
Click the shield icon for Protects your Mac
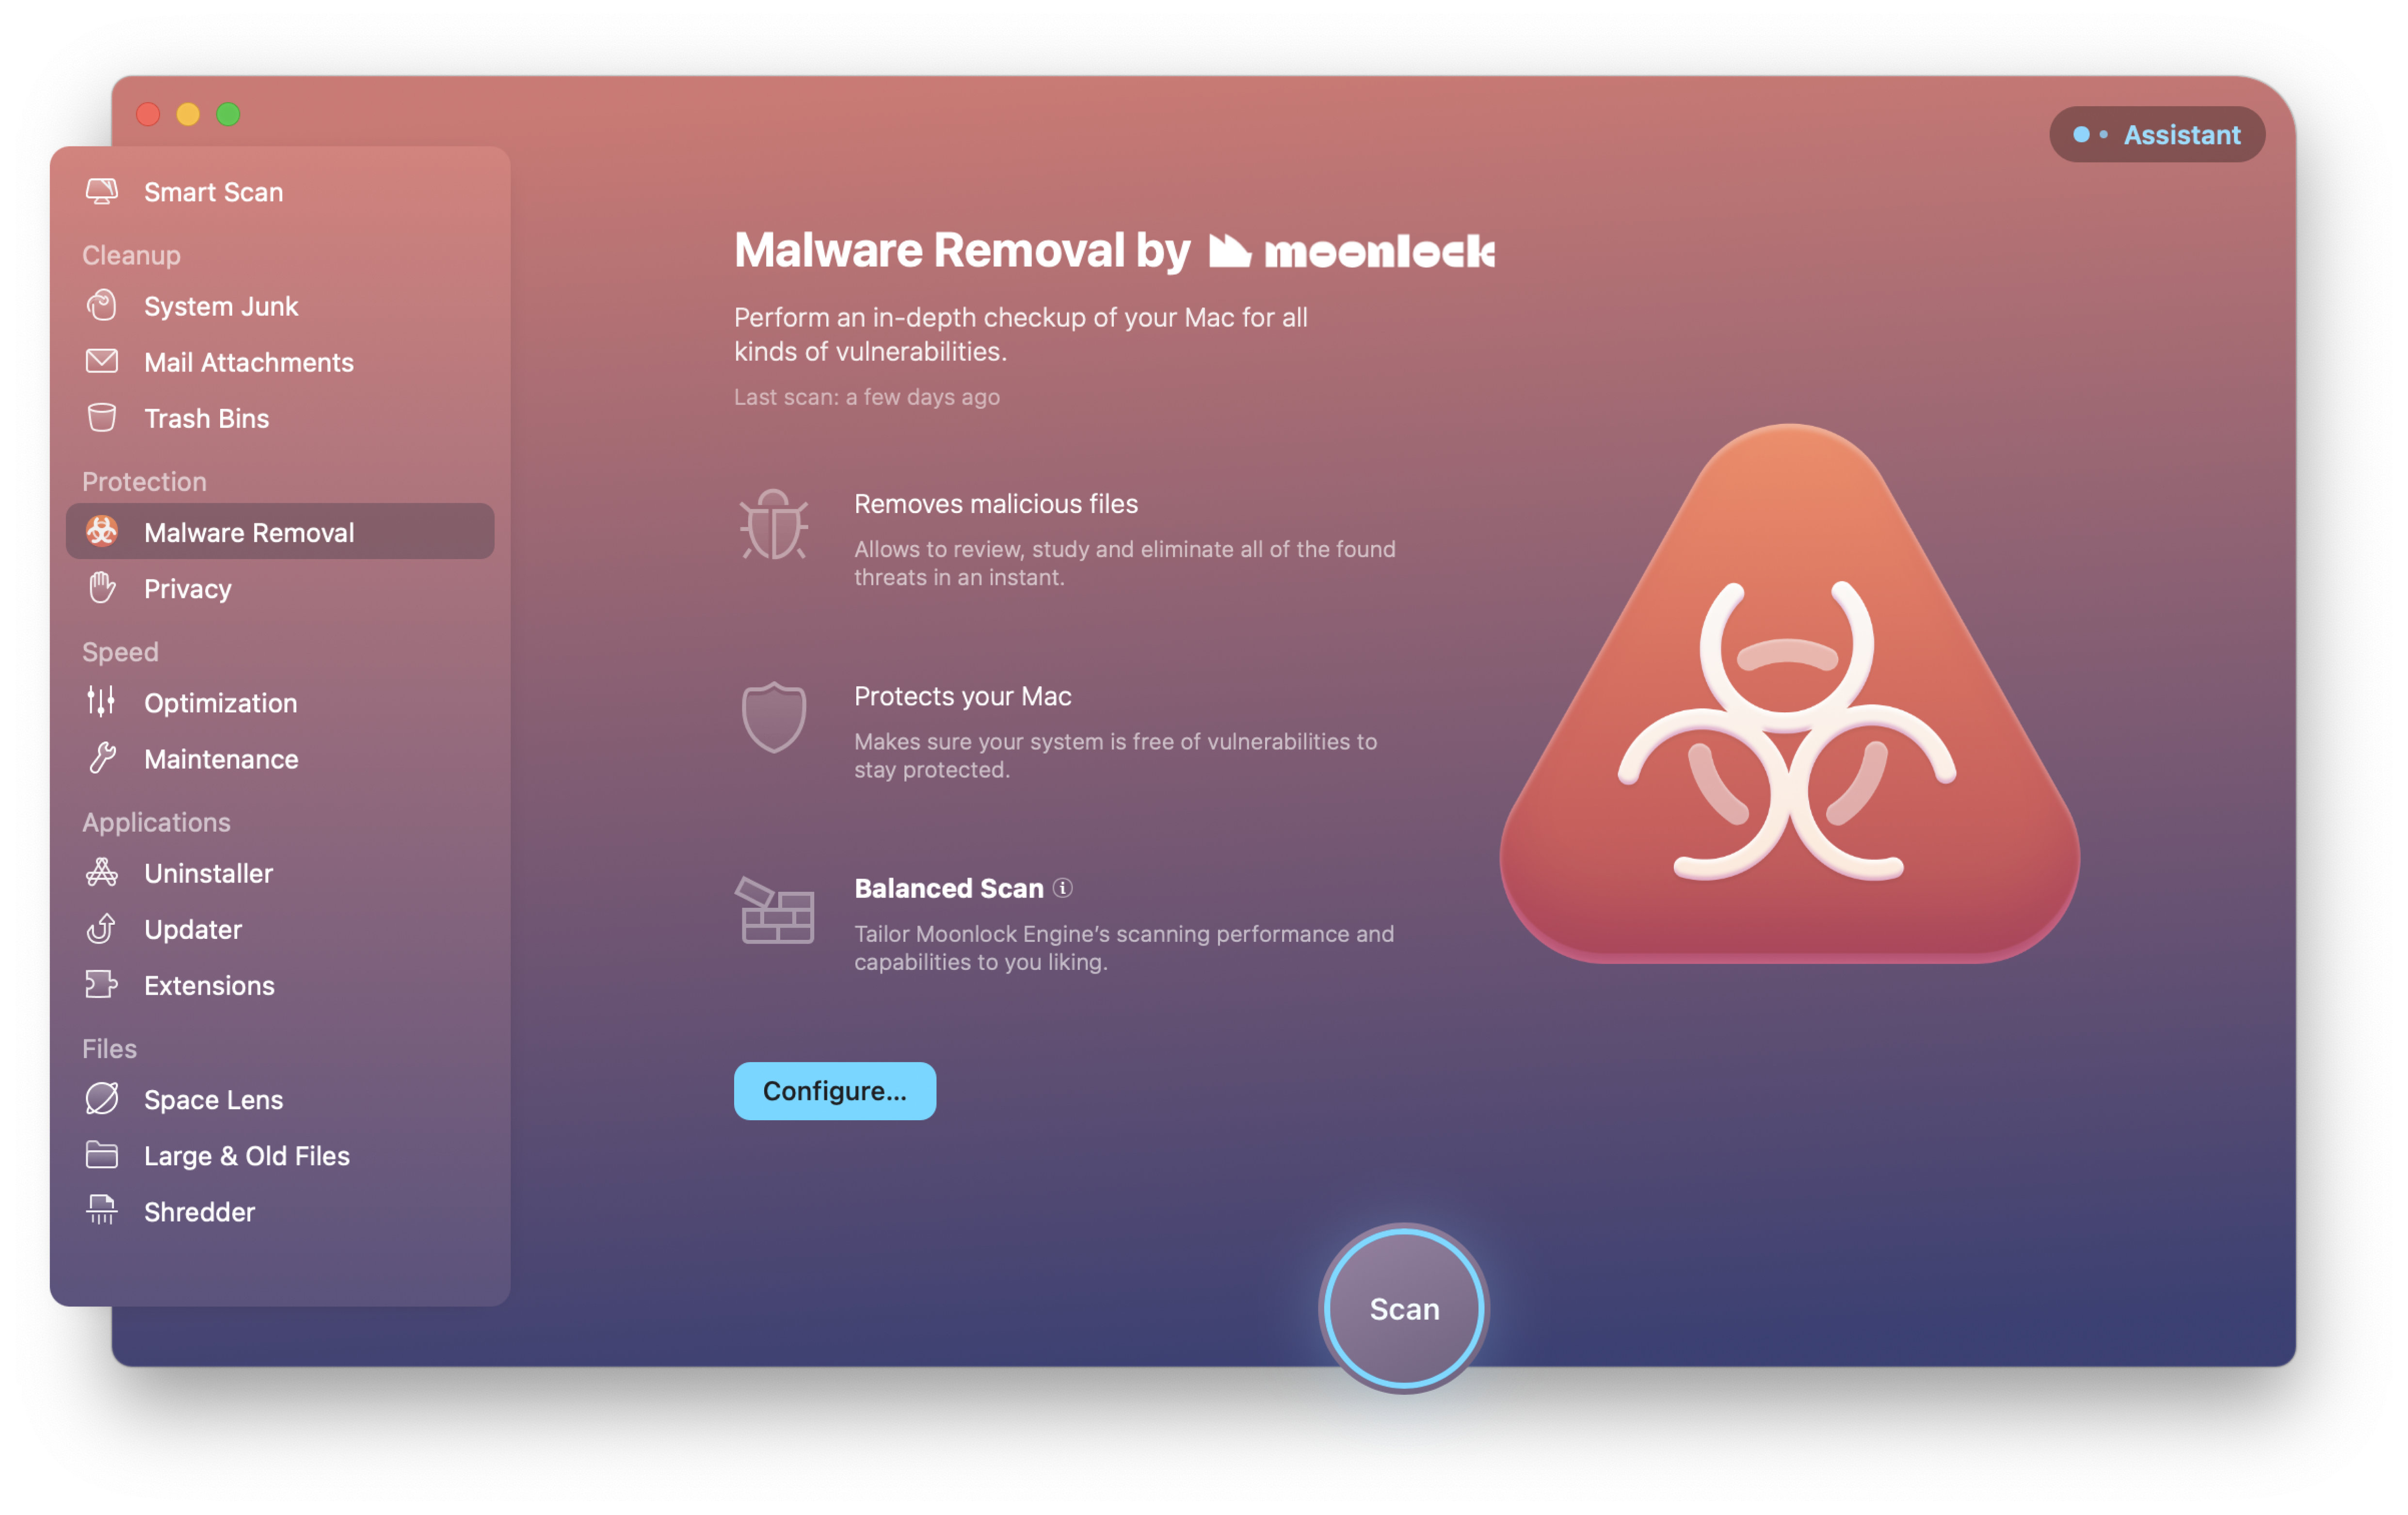pos(774,717)
